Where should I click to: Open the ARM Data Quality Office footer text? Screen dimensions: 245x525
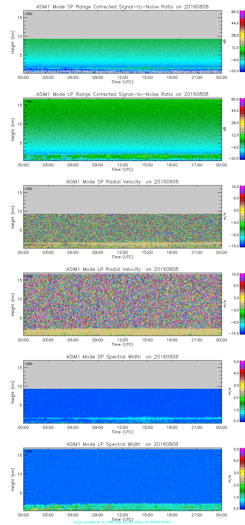tap(122, 522)
